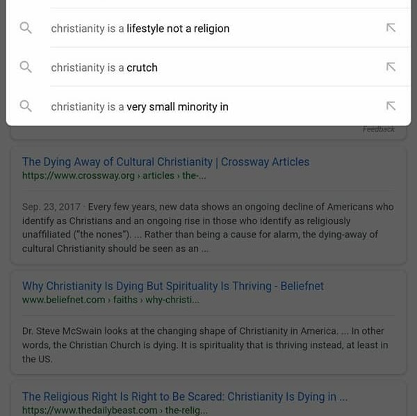
Task: Click the beliefnet.com URL breadcrumb
Action: (x=111, y=300)
